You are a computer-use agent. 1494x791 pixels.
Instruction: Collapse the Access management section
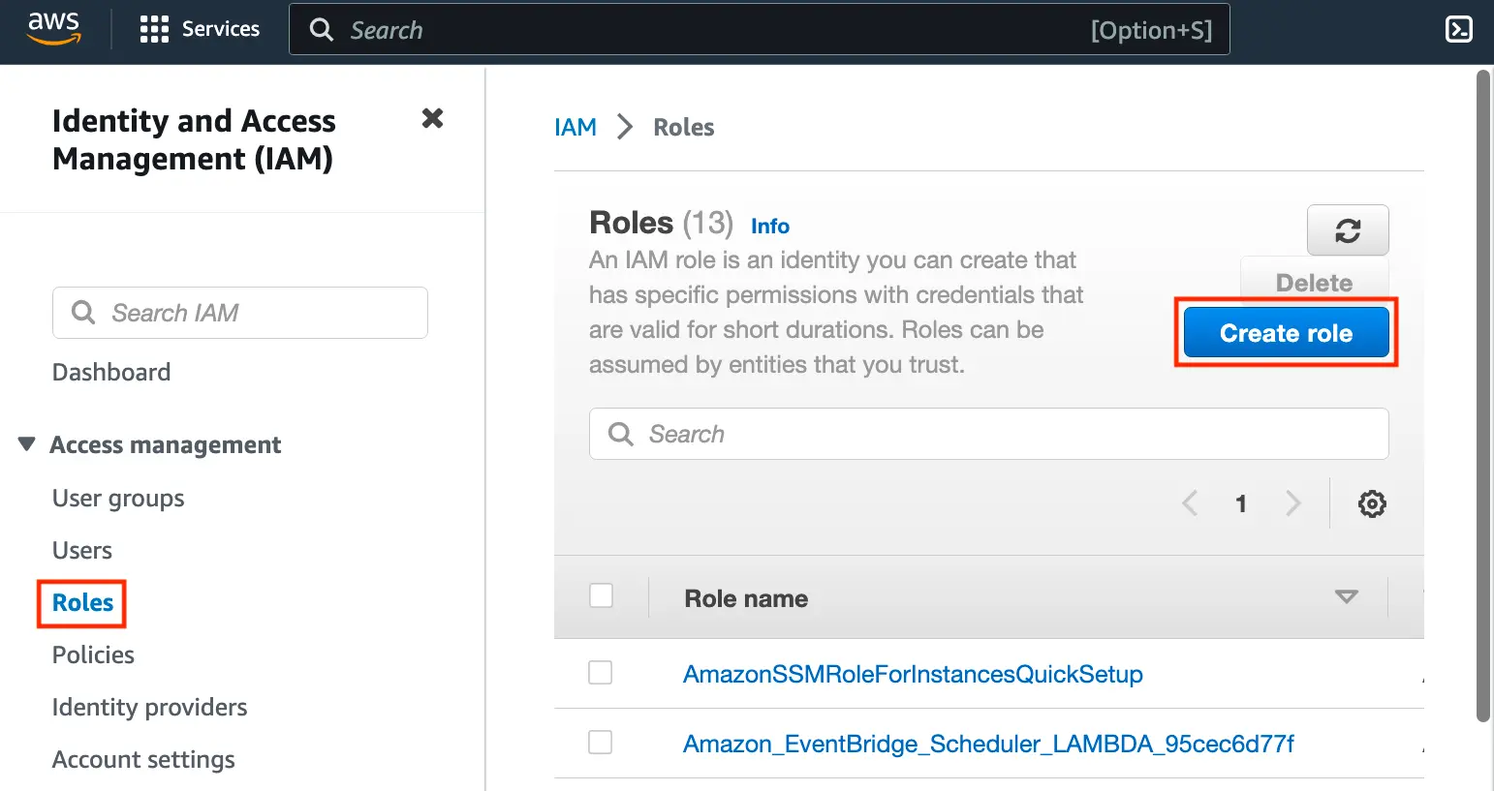pyautogui.click(x=27, y=444)
